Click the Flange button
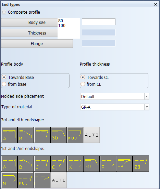The height and width of the screenshot is (189, 160). [x=37, y=44]
